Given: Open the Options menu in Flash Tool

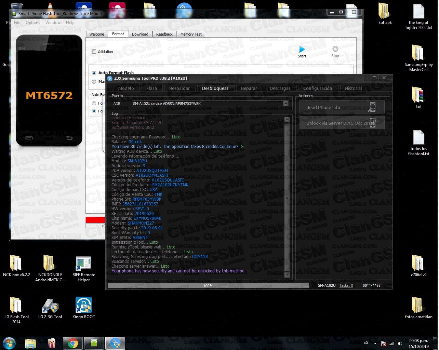Looking at the screenshot, I should tap(33, 23).
